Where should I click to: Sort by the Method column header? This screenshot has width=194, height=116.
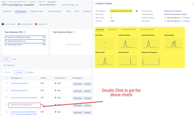[43, 78]
